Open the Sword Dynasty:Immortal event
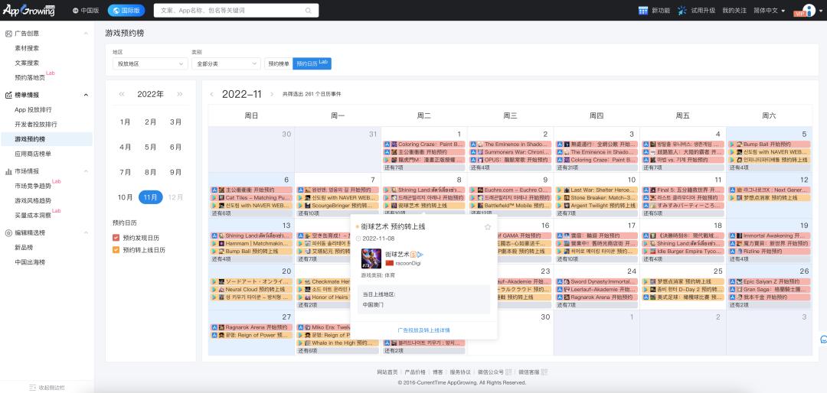827x393 pixels. point(597,282)
